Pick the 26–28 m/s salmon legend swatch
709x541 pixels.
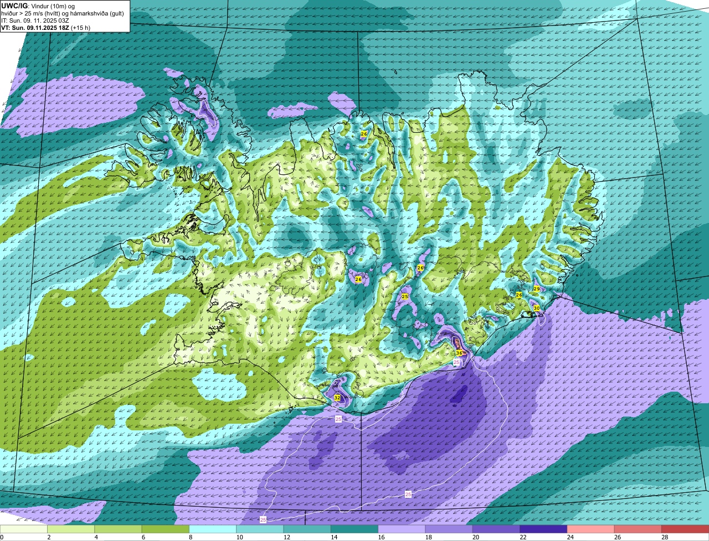coord(638,529)
